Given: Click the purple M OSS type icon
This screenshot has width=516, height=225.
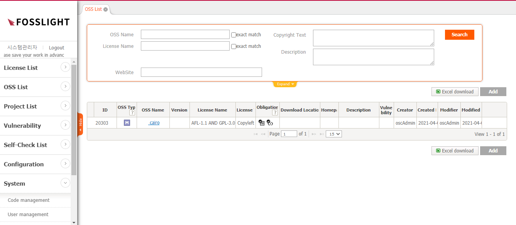Looking at the screenshot, I should (x=127, y=123).
